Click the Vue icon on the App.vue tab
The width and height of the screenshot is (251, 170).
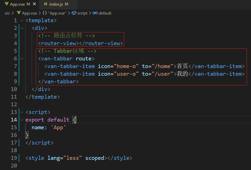pyautogui.click(x=7, y=4)
